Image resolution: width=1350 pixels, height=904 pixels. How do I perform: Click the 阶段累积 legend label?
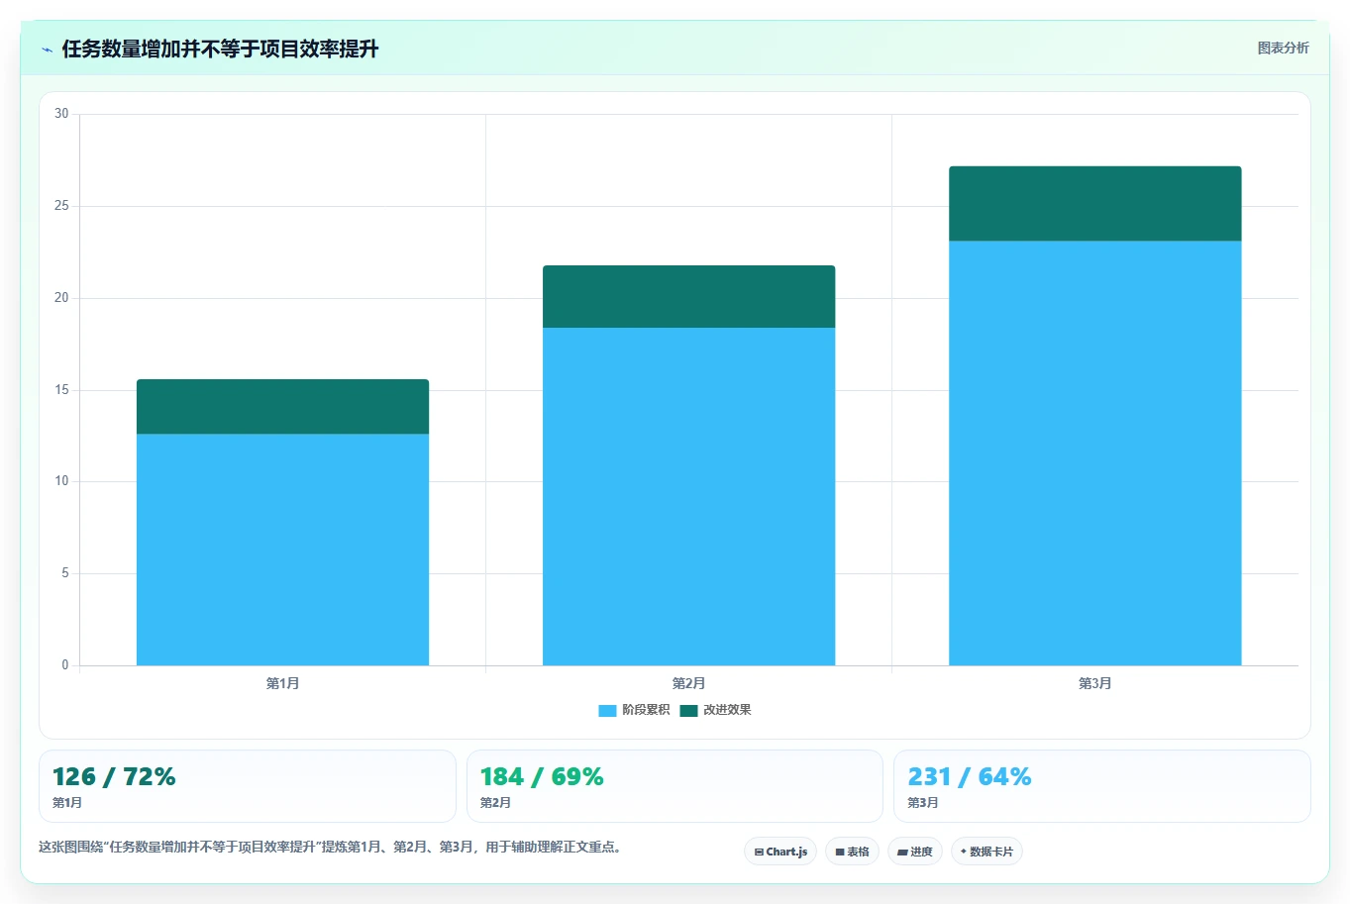click(646, 710)
